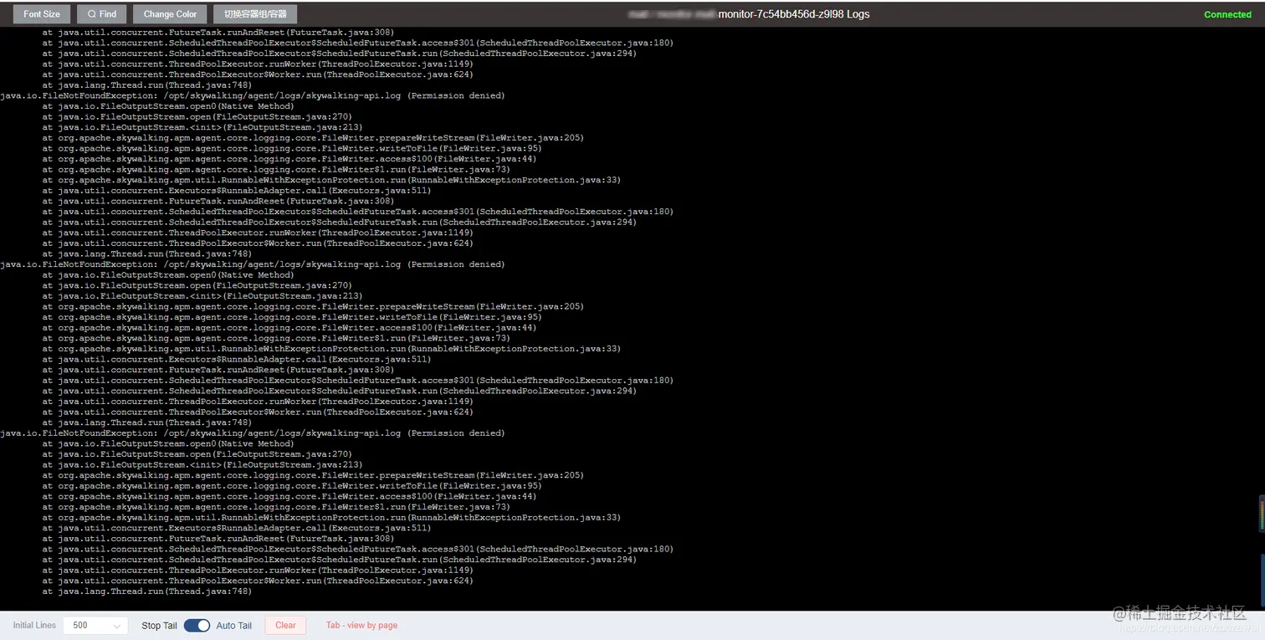
Task: Click the Connected status text
Action: point(1227,14)
